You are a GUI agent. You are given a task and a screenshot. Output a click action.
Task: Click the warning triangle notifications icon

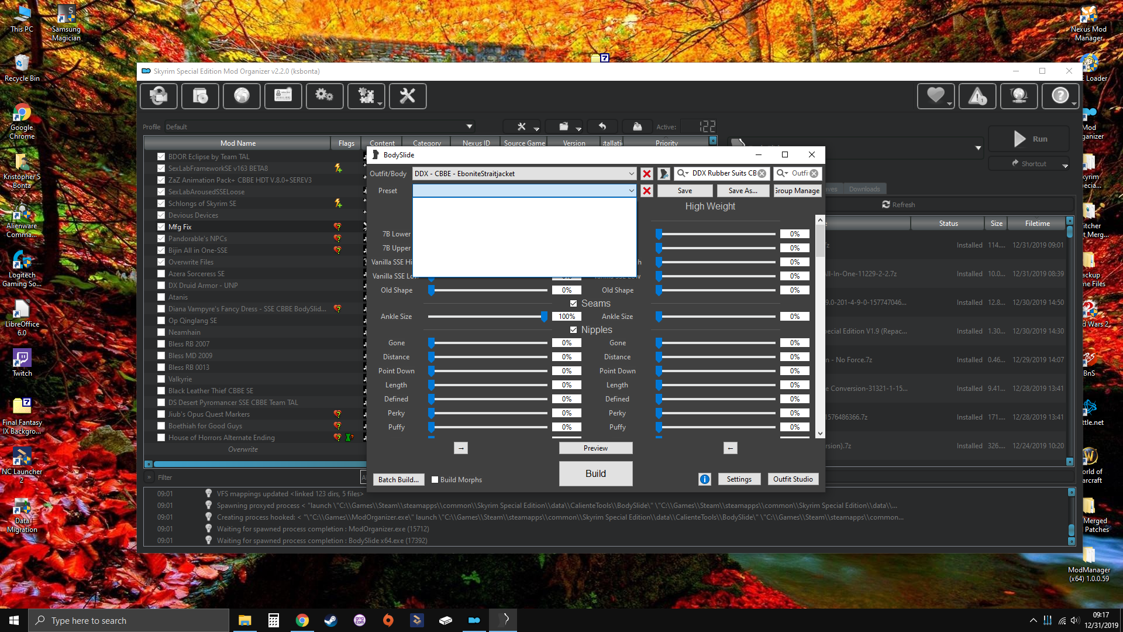click(x=977, y=96)
